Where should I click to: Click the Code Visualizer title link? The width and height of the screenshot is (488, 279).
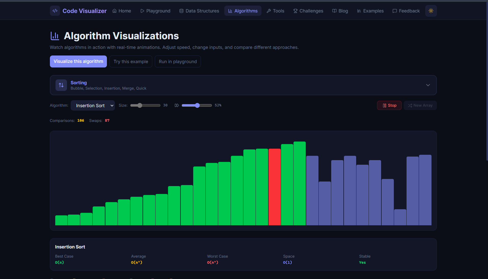(x=85, y=11)
